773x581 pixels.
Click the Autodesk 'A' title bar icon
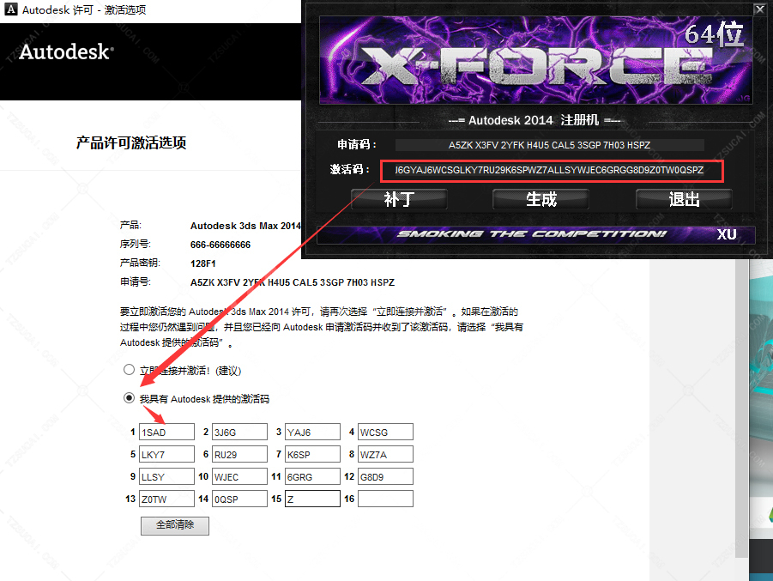tap(11, 9)
